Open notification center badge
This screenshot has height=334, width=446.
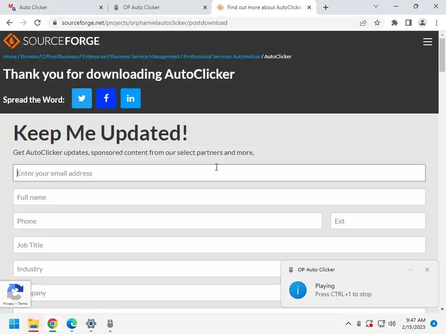434,324
